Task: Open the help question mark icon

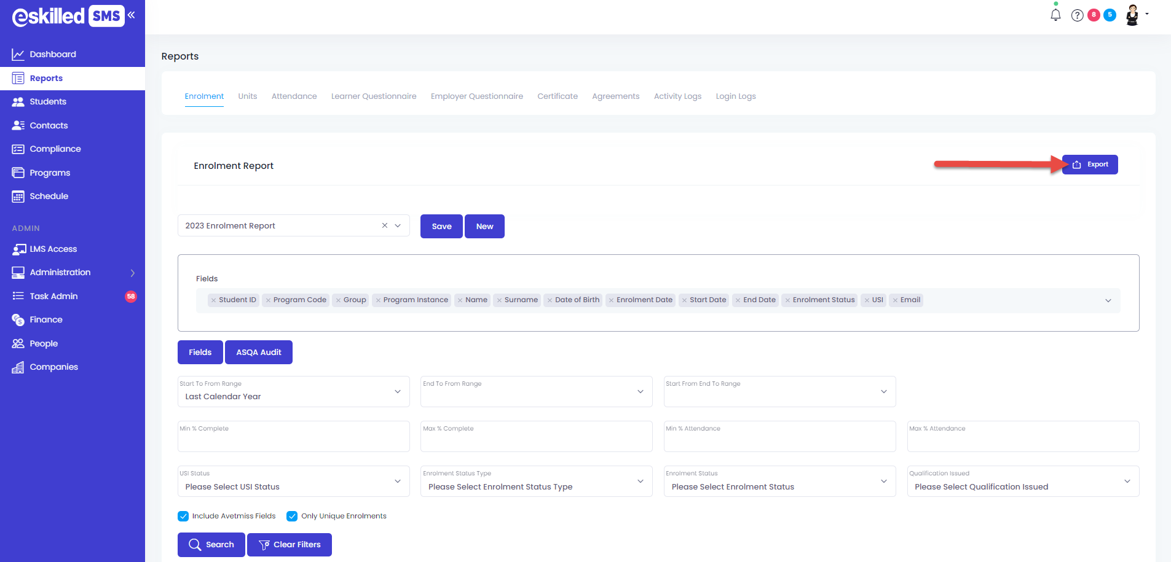Action: 1077,15
